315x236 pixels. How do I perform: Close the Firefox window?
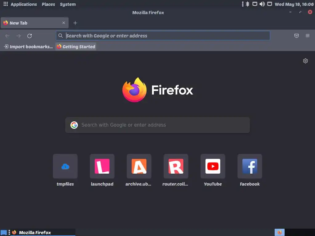pos(310,12)
